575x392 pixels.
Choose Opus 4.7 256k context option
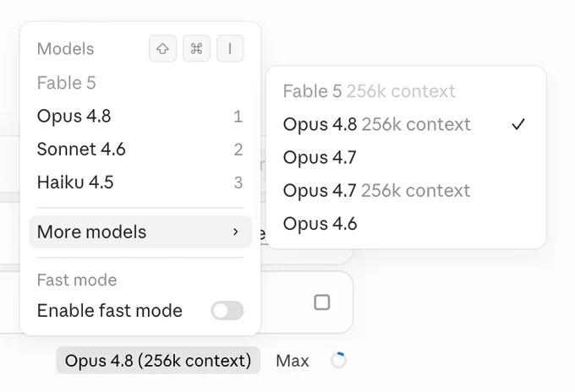(x=406, y=190)
